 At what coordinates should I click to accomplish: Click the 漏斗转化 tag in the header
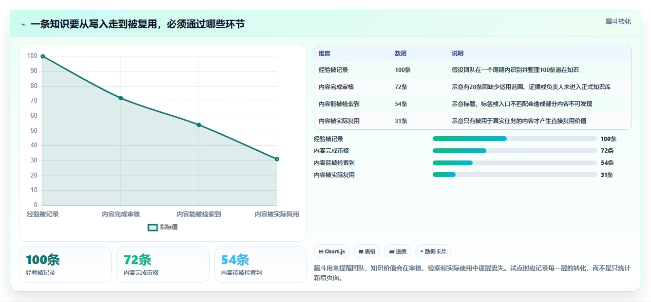[618, 22]
